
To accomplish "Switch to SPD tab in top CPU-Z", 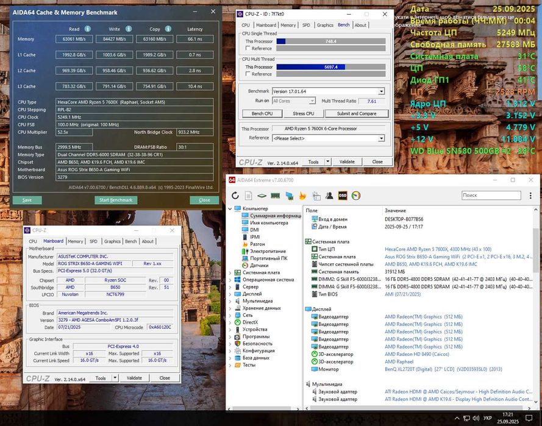I will pos(306,25).
